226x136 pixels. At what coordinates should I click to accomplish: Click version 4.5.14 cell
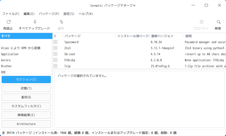tap(155, 54)
